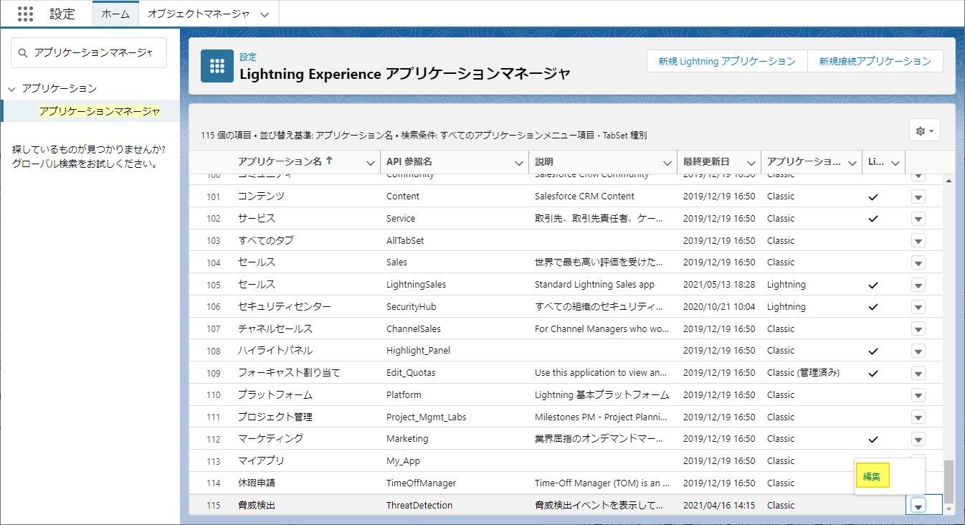Click the 'Lightning 基本プラットフォーム' description
Screen dimensions: 965x525
pyautogui.click(x=602, y=395)
